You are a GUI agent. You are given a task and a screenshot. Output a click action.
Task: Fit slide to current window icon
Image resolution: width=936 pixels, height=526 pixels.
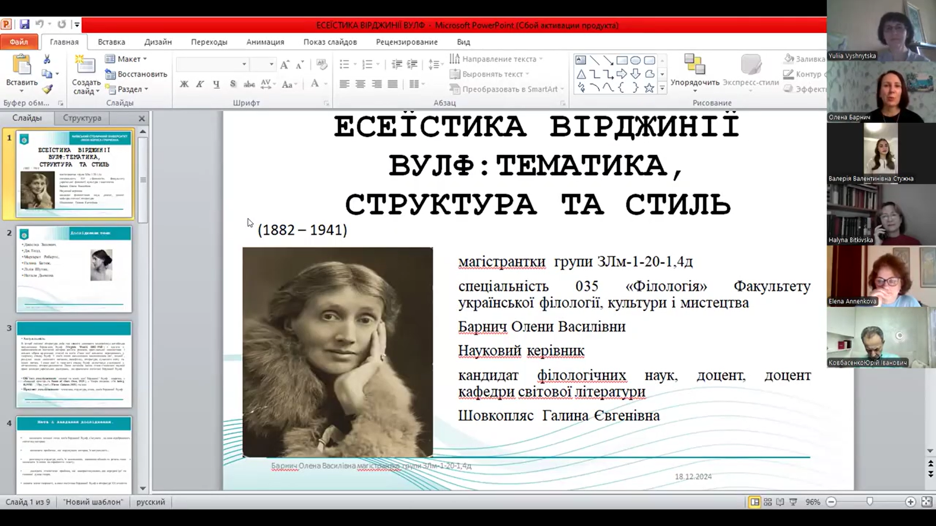(x=926, y=502)
